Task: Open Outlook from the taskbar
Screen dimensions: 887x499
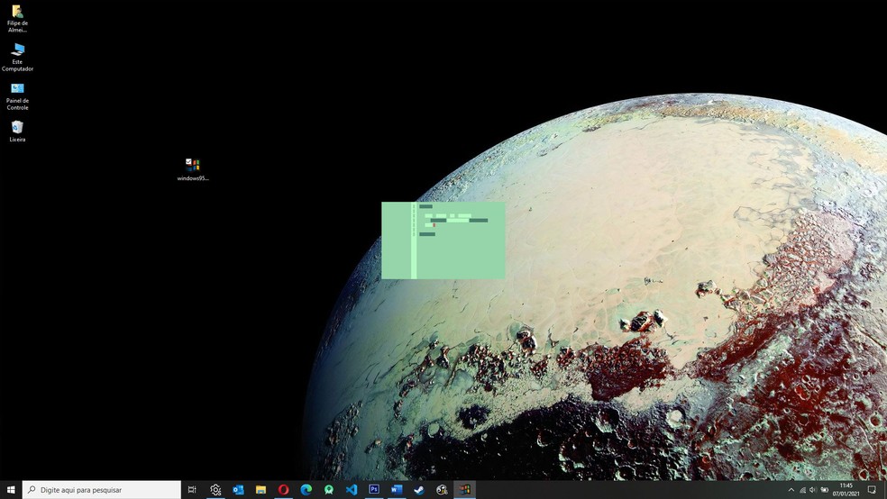Action: [x=238, y=490]
